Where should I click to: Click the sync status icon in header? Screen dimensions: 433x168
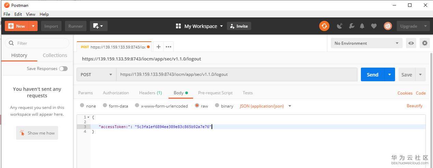[324, 26]
